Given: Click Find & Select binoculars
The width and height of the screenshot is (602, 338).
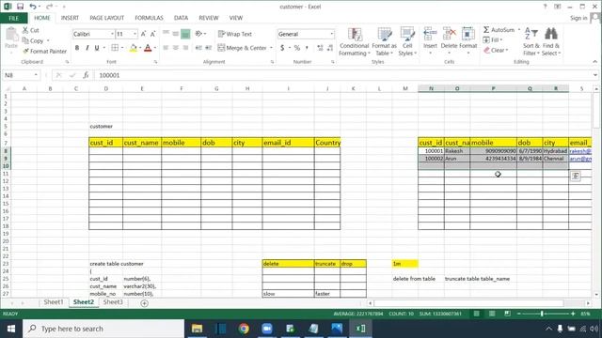Looking at the screenshot, I should [551, 34].
